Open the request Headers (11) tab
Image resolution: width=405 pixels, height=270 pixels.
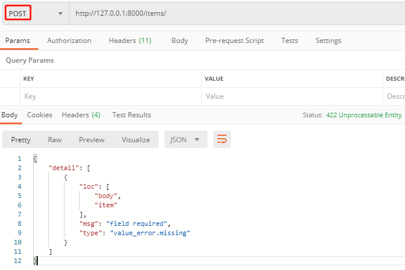[130, 41]
